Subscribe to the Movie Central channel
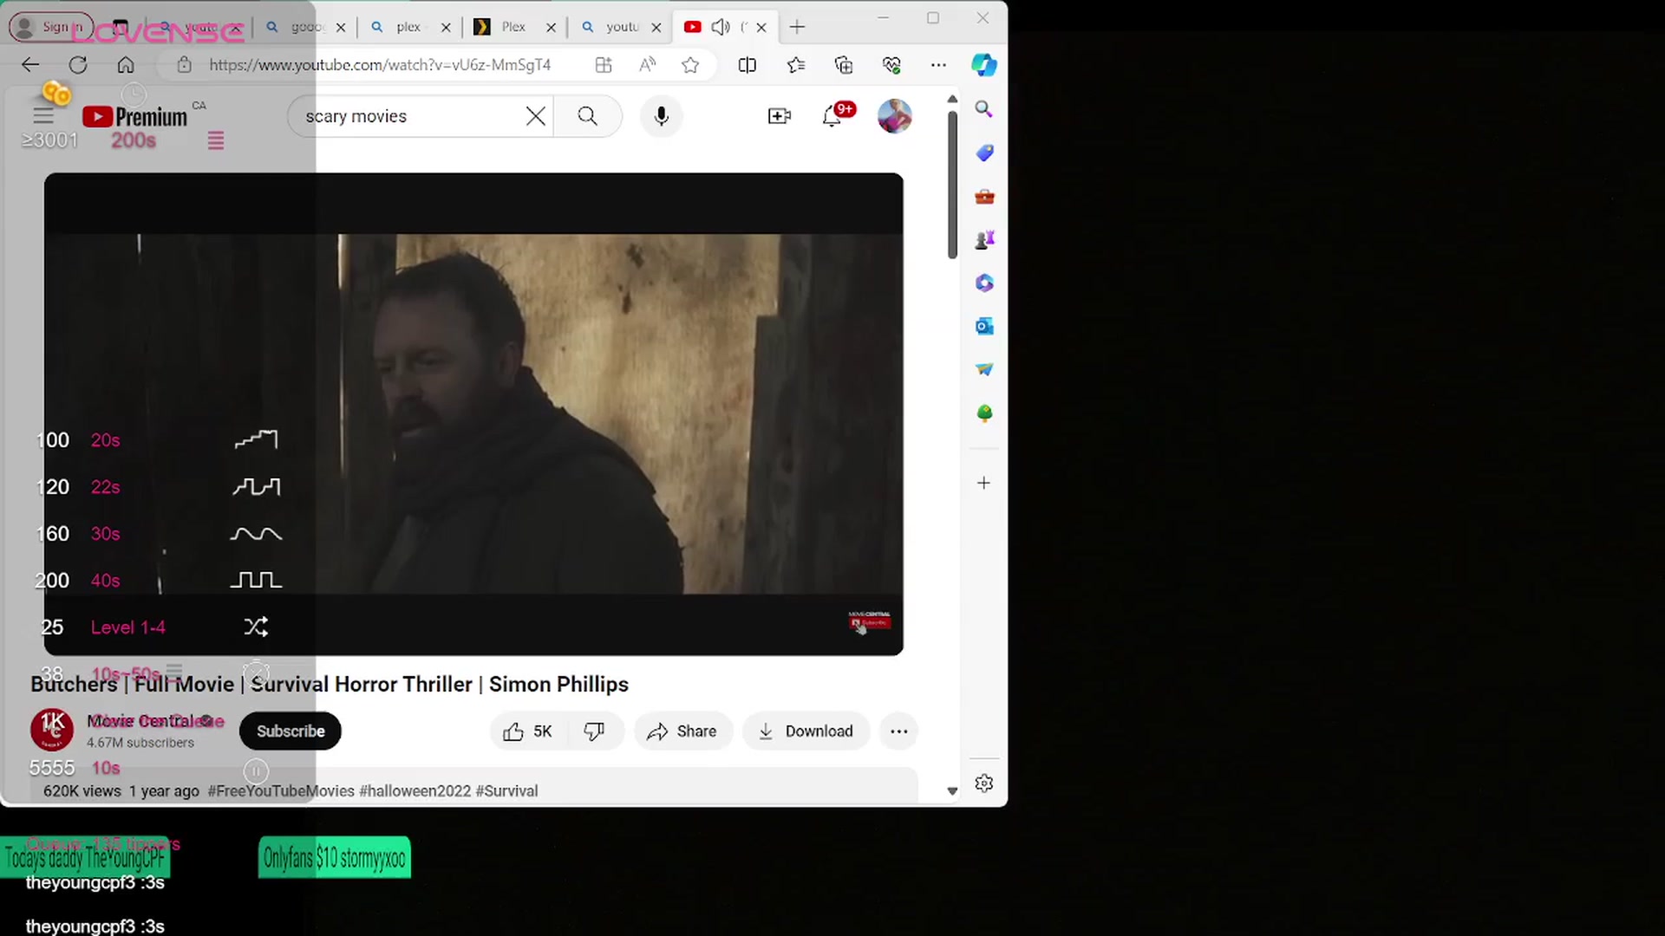 291,731
